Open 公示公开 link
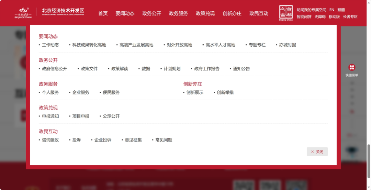The width and height of the screenshot is (371, 190). (x=111, y=116)
